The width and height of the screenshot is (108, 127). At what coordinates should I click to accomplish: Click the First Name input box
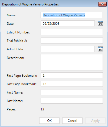pos(72,92)
